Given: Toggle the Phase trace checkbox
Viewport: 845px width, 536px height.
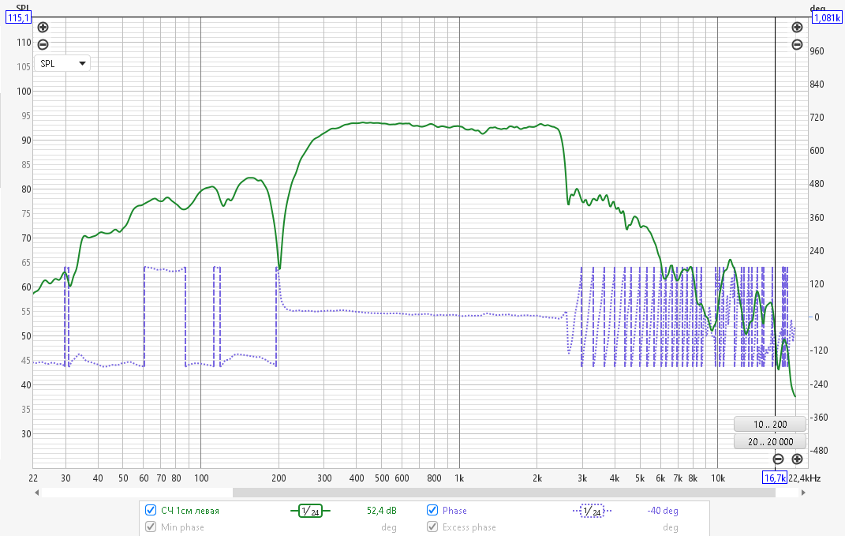Looking at the screenshot, I should click(x=432, y=510).
